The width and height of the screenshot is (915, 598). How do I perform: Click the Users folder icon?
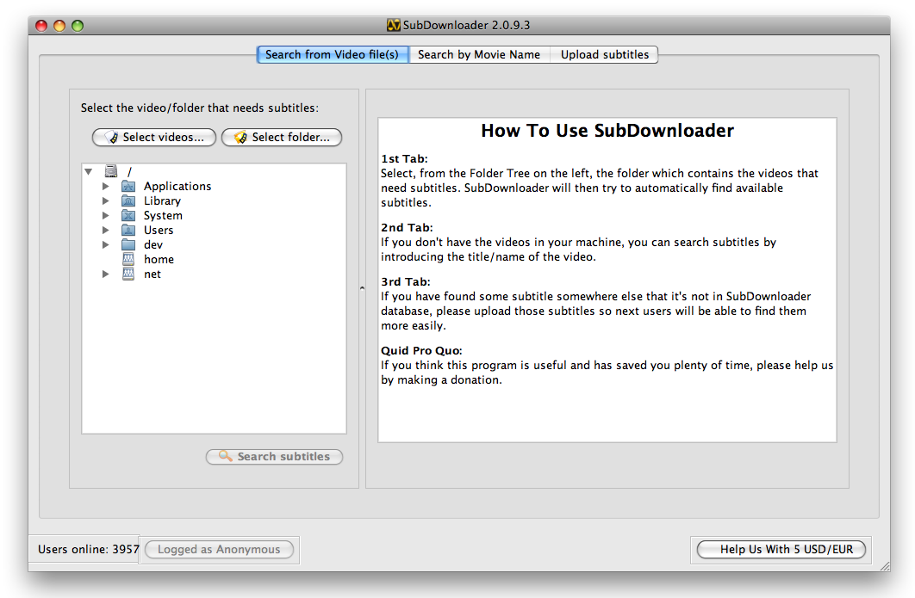[128, 231]
